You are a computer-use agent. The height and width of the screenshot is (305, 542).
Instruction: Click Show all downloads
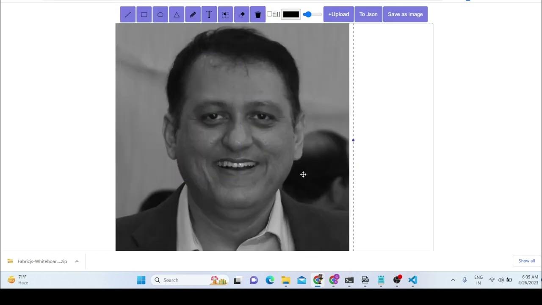click(x=526, y=261)
